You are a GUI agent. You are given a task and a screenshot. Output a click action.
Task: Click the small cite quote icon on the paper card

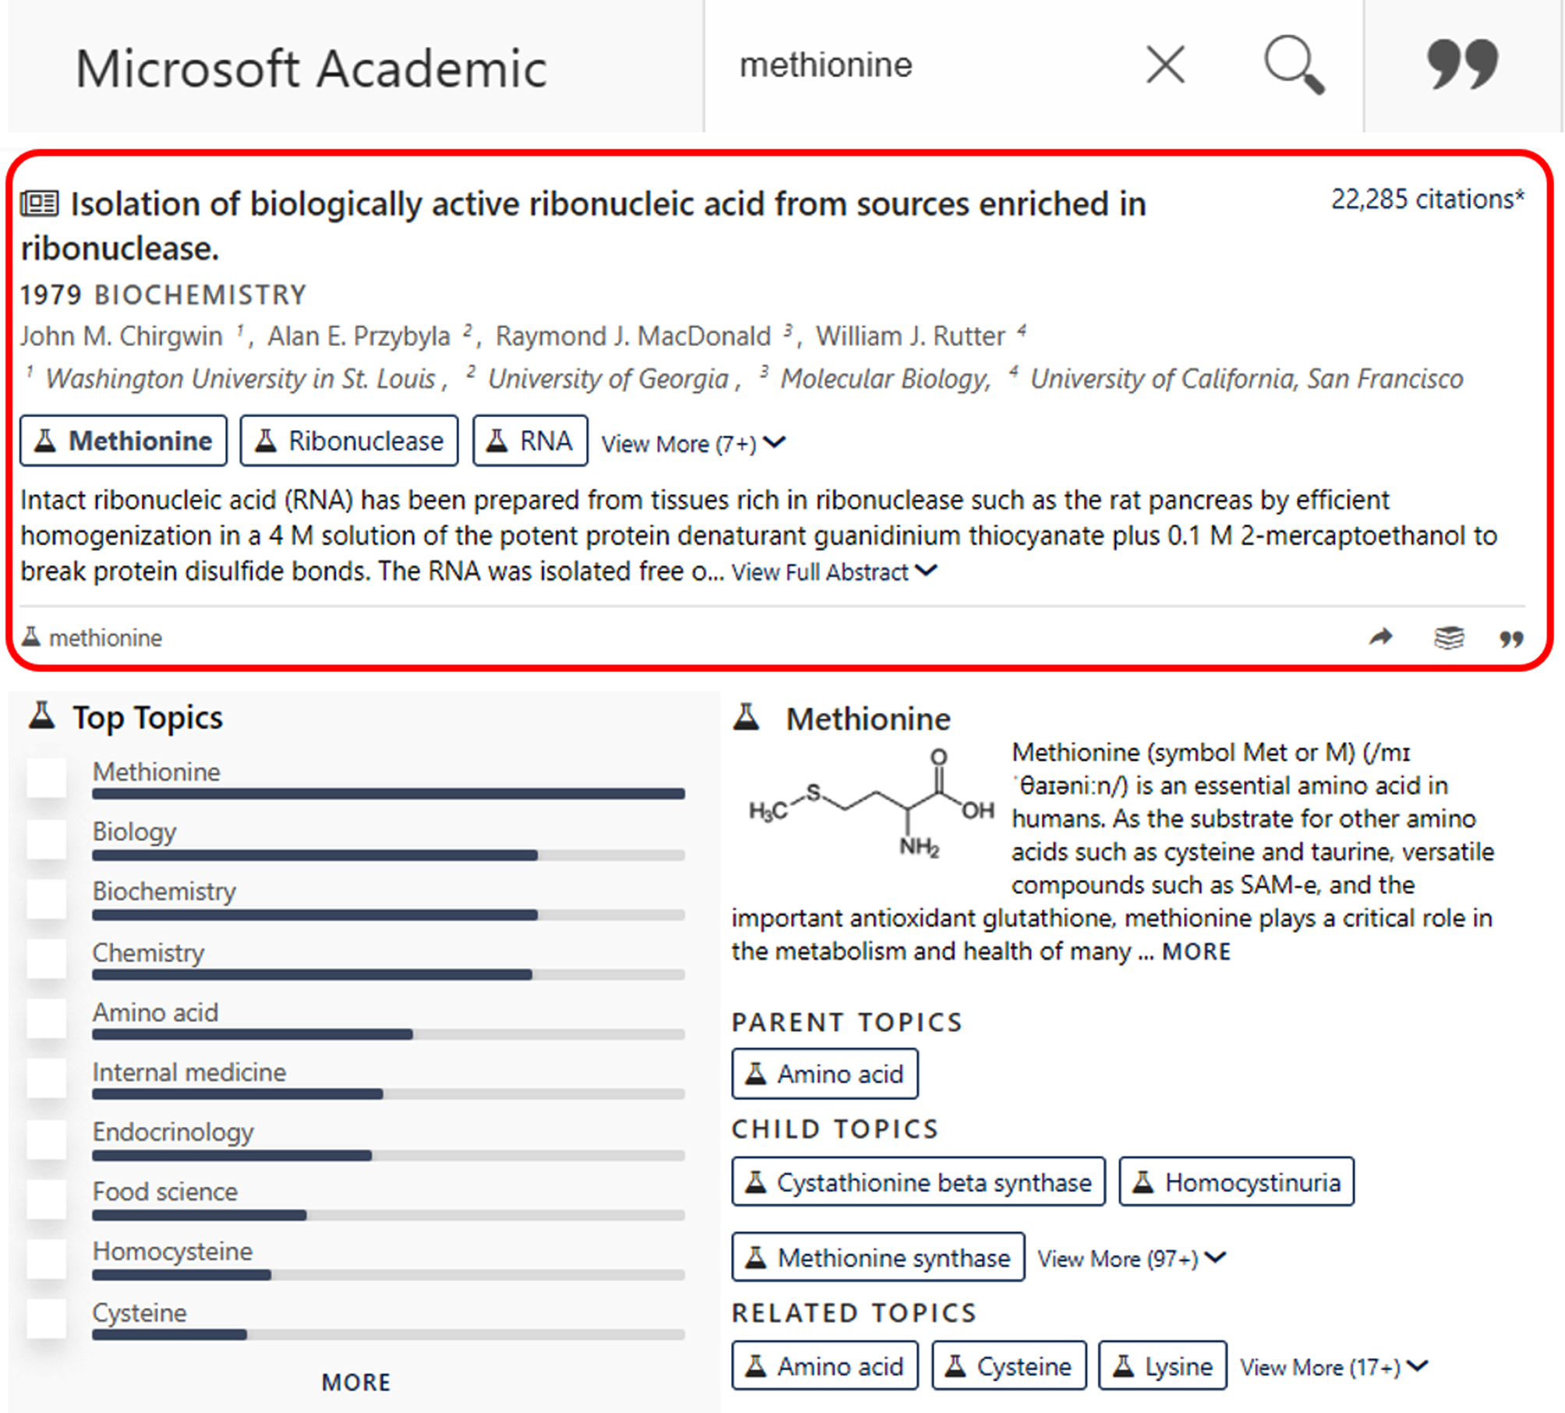tap(1511, 639)
